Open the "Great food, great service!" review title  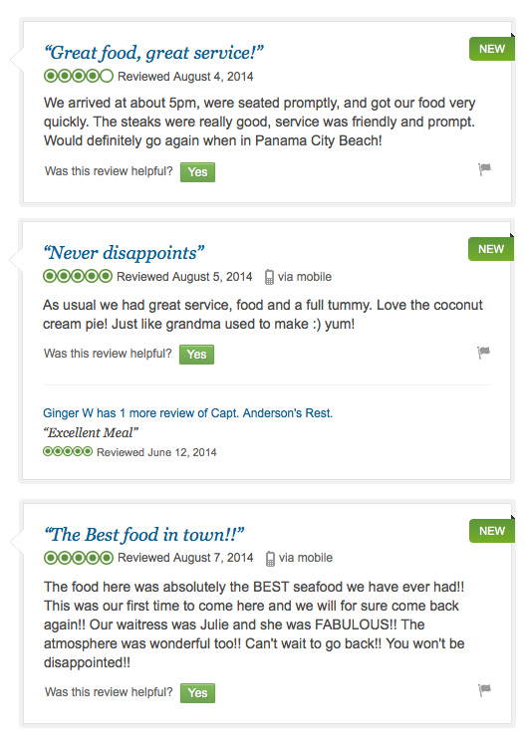153,53
